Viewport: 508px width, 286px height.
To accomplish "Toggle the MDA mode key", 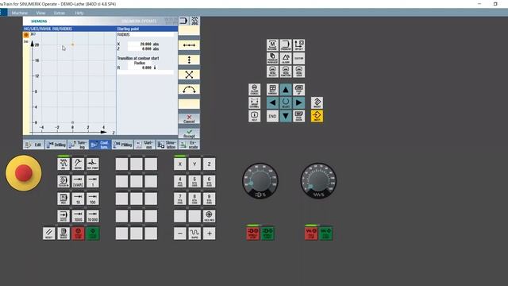I will tap(63, 199).
